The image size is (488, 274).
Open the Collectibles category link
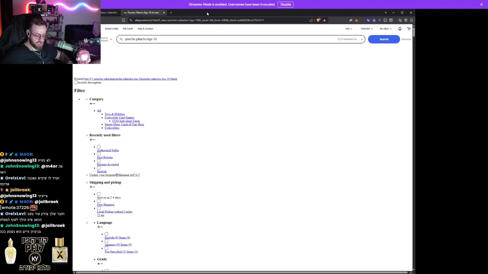(112, 128)
